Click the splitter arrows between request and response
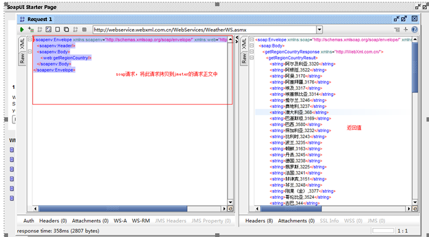The height and width of the screenshot is (237, 429). (237, 39)
